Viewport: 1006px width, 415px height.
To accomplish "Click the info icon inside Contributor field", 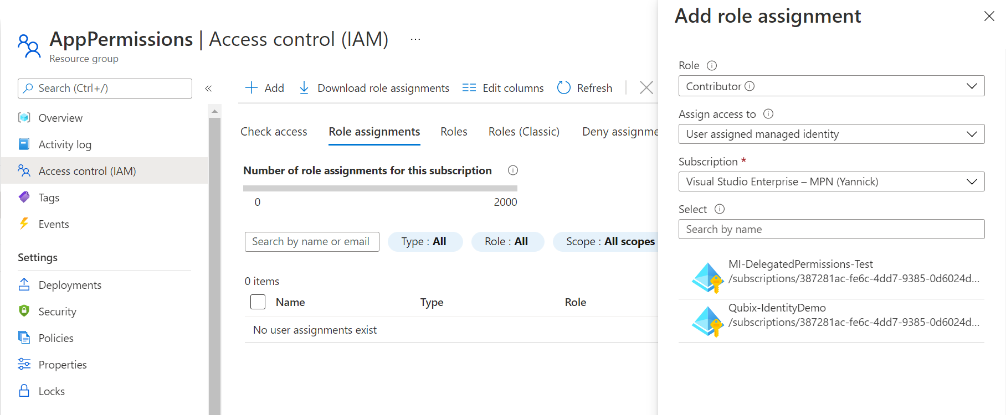I will pyautogui.click(x=750, y=86).
